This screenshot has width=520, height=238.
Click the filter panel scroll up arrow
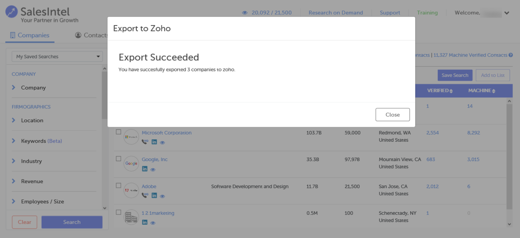[x=105, y=69]
